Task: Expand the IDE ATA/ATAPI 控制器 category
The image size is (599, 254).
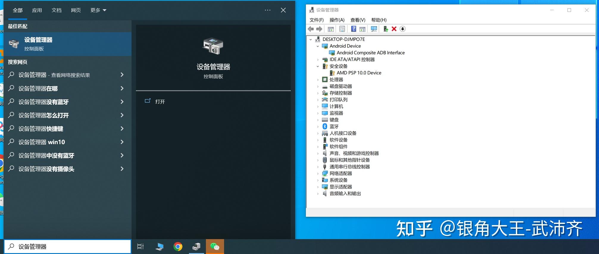Action: [x=318, y=60]
